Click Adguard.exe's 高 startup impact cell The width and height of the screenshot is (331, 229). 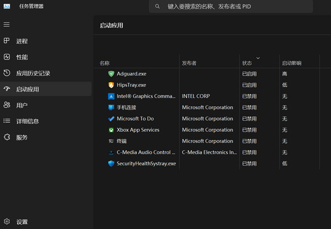point(285,73)
